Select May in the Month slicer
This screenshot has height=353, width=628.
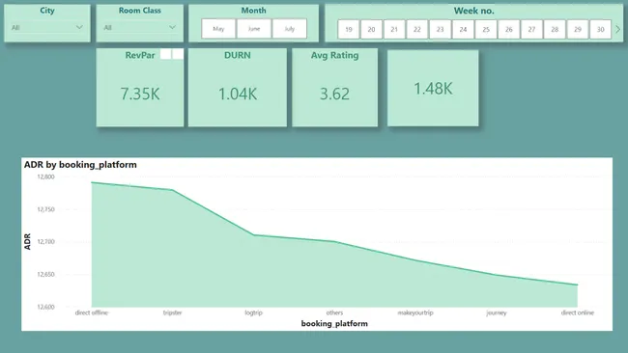point(218,29)
